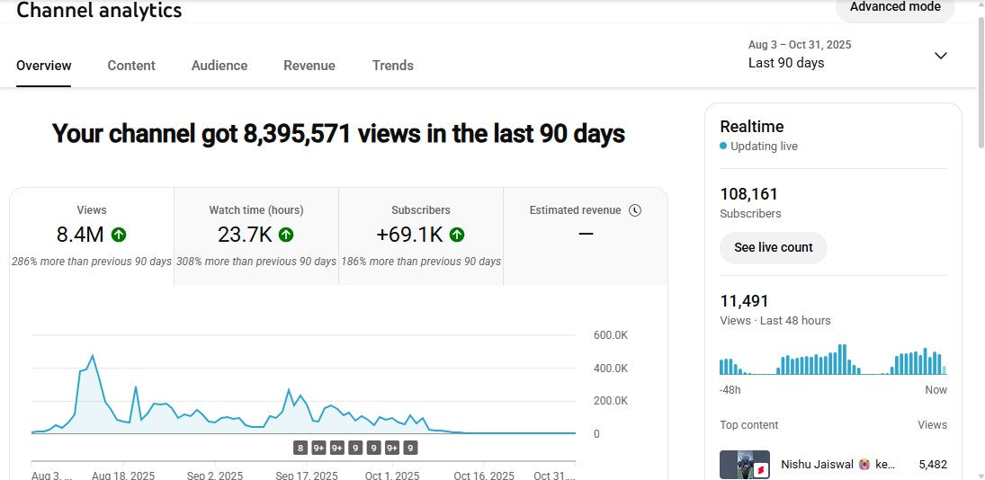Image resolution: width=985 pixels, height=480 pixels.
Task: Select the Watch time (hours) metric card
Action: [255, 236]
